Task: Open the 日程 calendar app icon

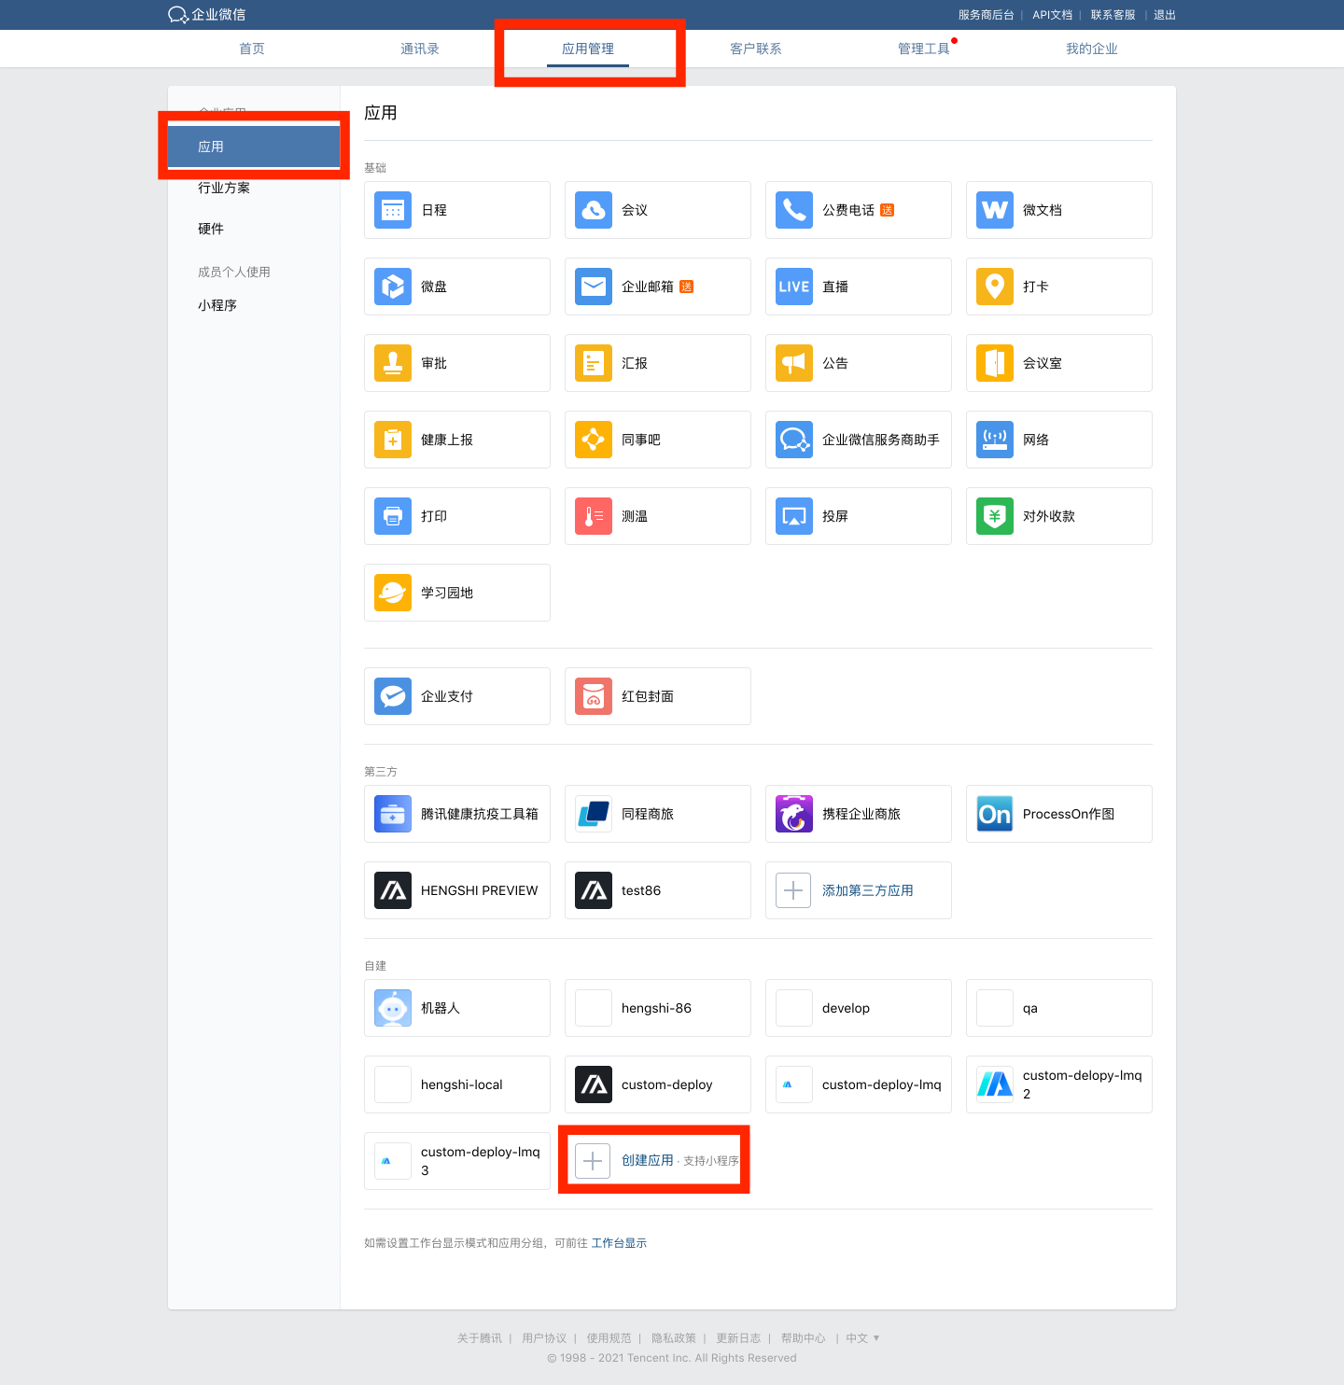Action: tap(393, 210)
